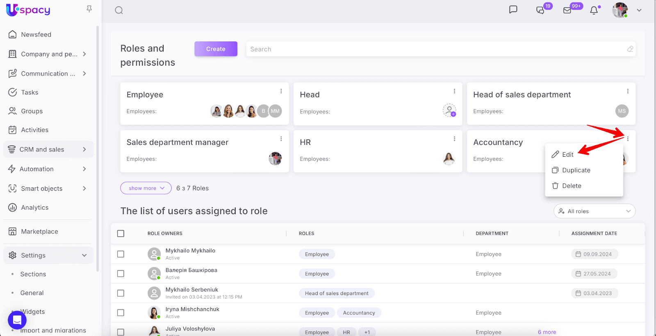Click the 6 more link in table
Screen dimensions: 656x336
547,332
